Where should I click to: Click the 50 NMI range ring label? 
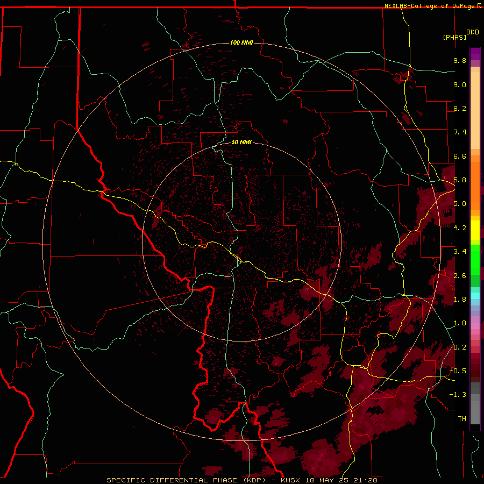241,143
